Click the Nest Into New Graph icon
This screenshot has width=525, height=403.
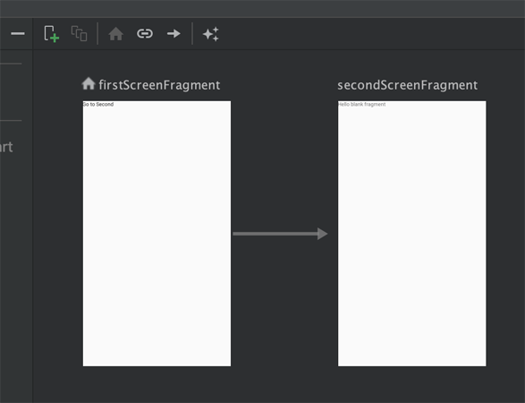[80, 33]
